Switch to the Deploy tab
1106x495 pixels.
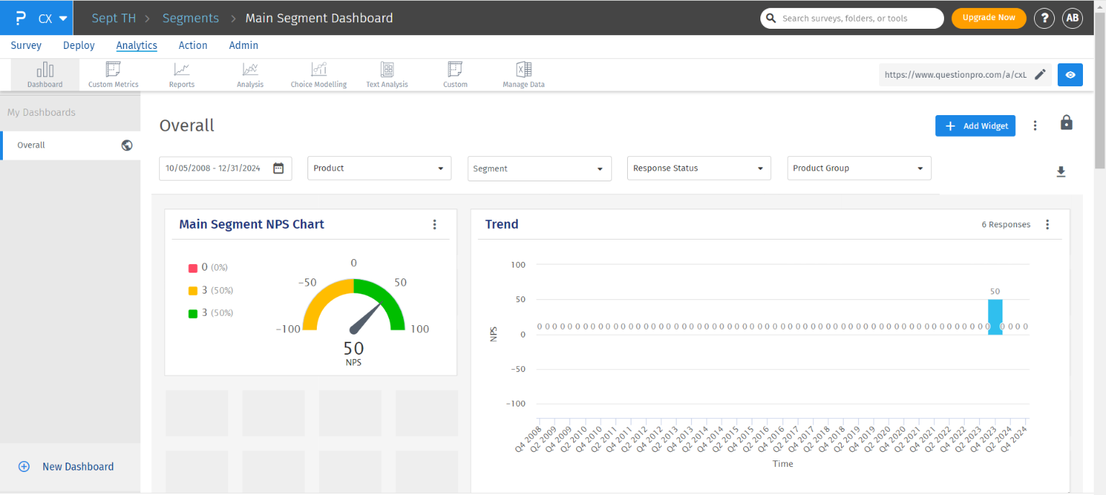tap(78, 45)
